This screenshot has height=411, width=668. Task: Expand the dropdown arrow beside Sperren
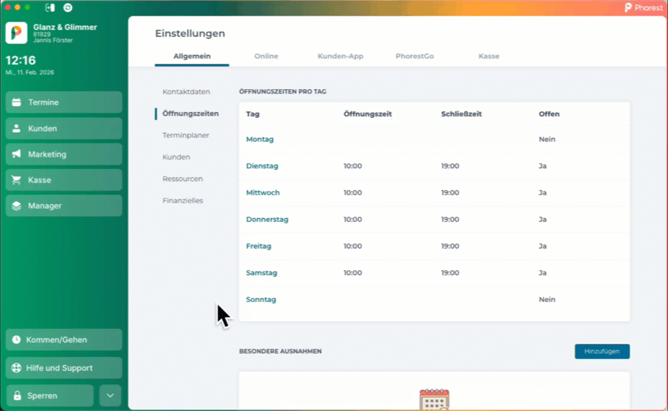pyautogui.click(x=109, y=395)
